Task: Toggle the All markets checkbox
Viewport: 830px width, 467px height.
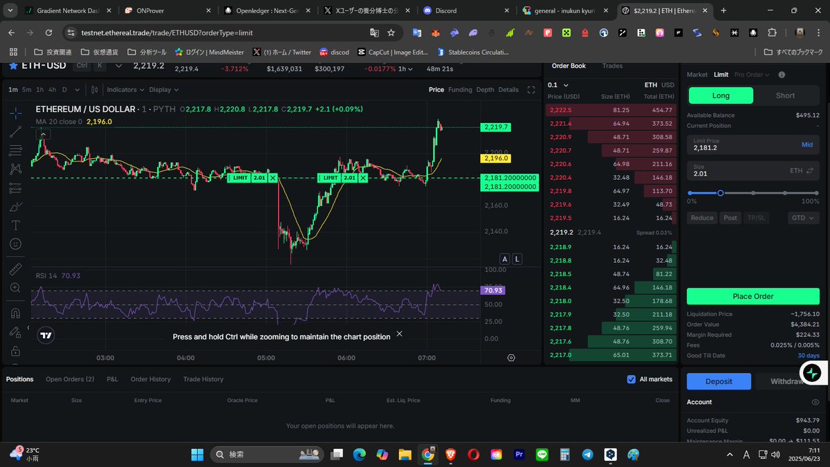Action: coord(631,379)
